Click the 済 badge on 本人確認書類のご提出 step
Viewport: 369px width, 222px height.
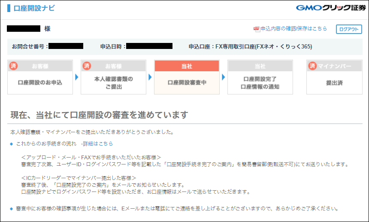point(87,66)
